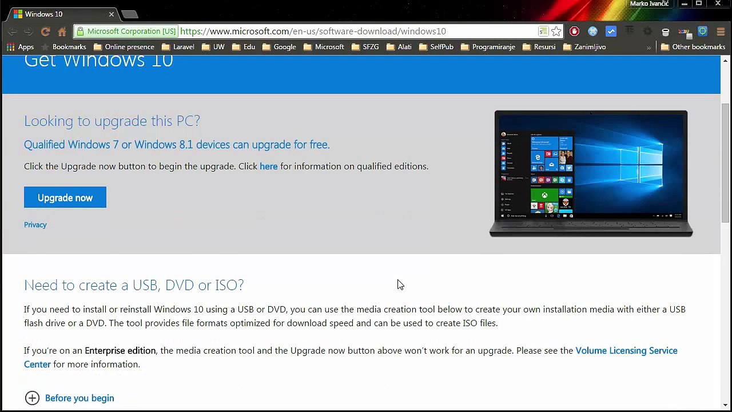Click the 'Looking to upgrade this PC?' heading

[112, 121]
